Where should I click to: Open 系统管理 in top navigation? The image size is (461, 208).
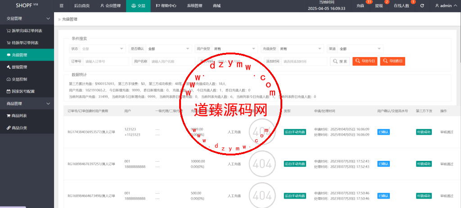pos(194,5)
